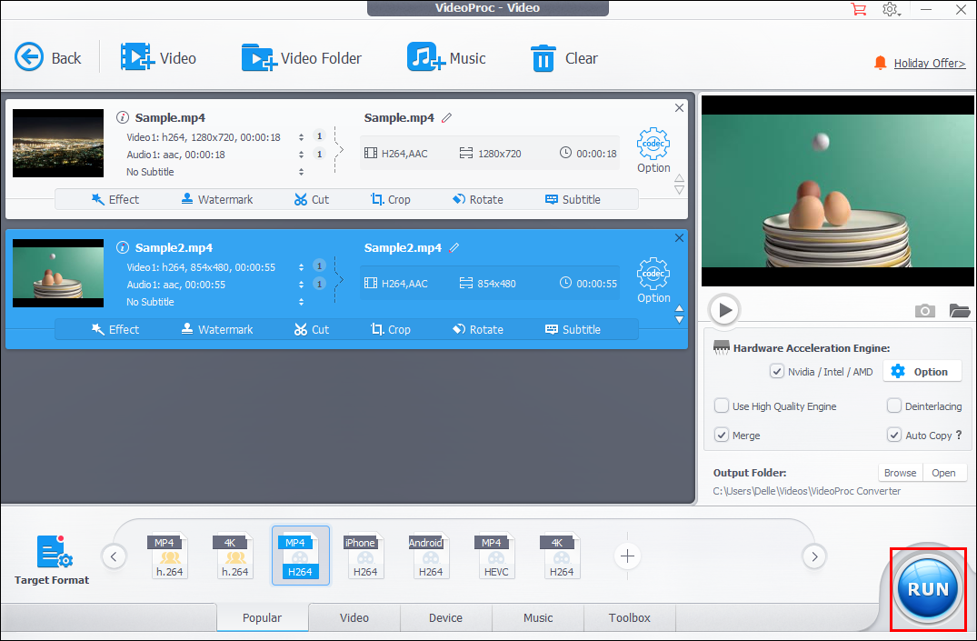Rename the Sample2.mp4 output file
Screen dimensions: 977x641
[x=454, y=247]
